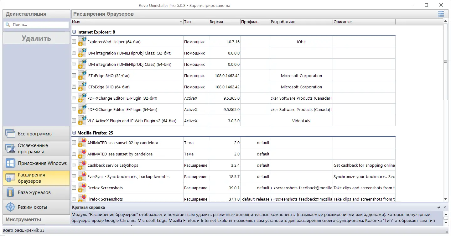
Task: Check the VLC ActiveX Plugin checkbox
Action: (74, 121)
